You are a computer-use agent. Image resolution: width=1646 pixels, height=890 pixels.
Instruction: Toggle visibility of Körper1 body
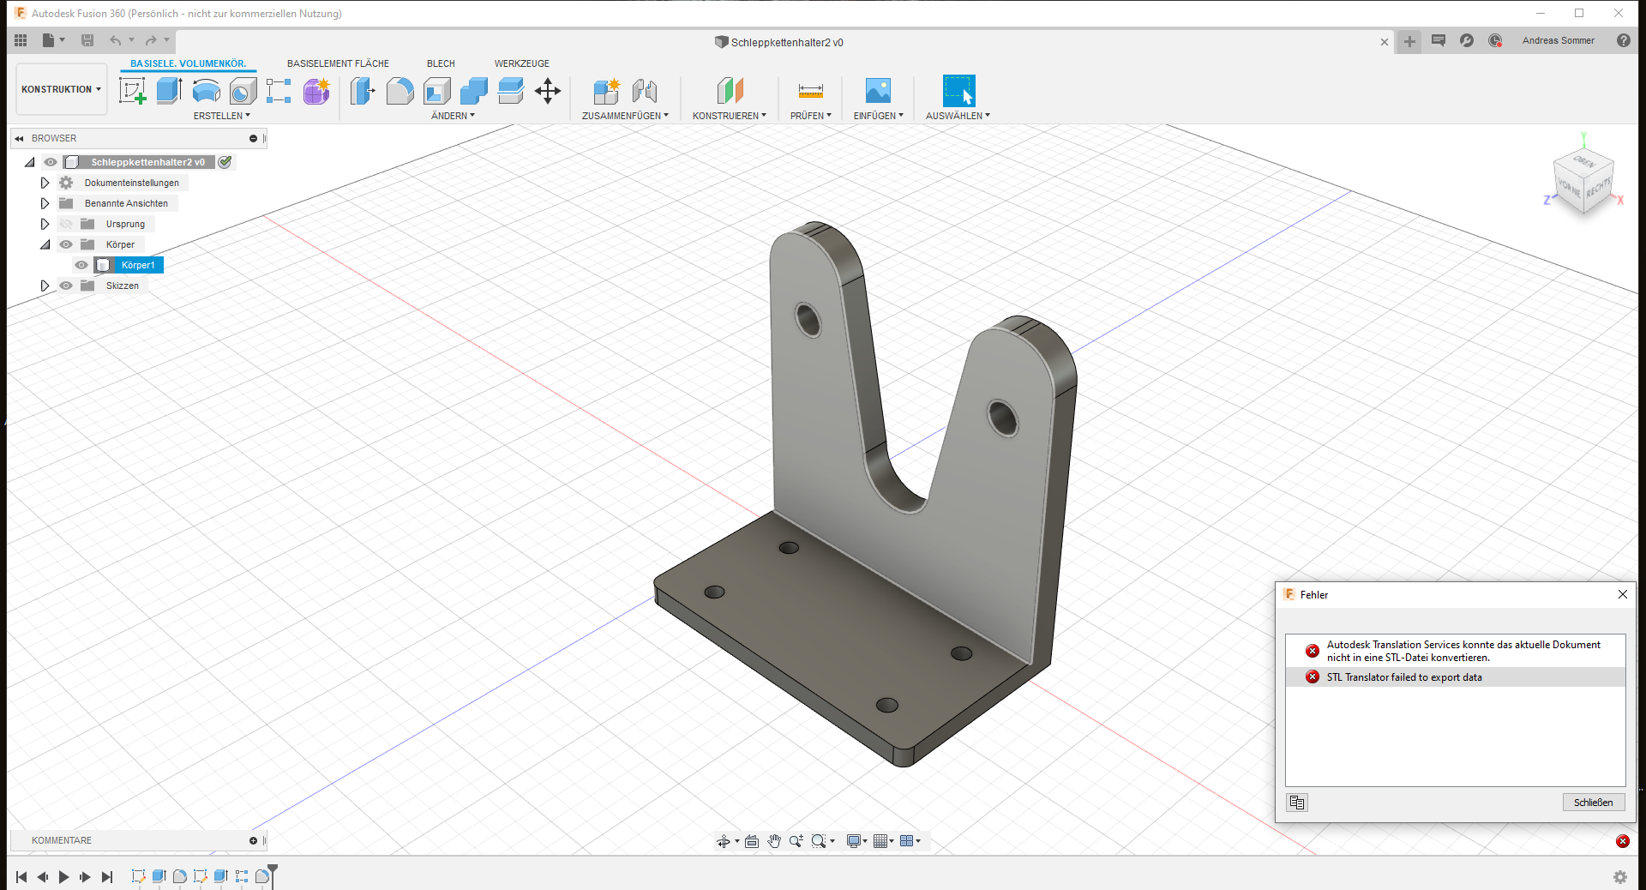[81, 265]
